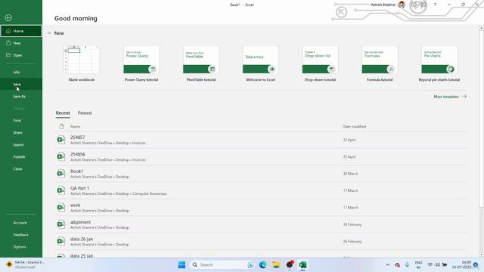This screenshot has width=484, height=272.
Task: Open recent file data 26 jan
Action: (260, 242)
